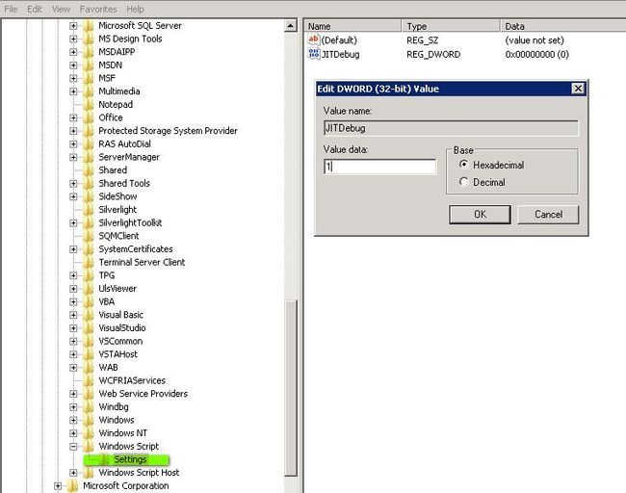Click the (Default) string value icon

pos(313,39)
